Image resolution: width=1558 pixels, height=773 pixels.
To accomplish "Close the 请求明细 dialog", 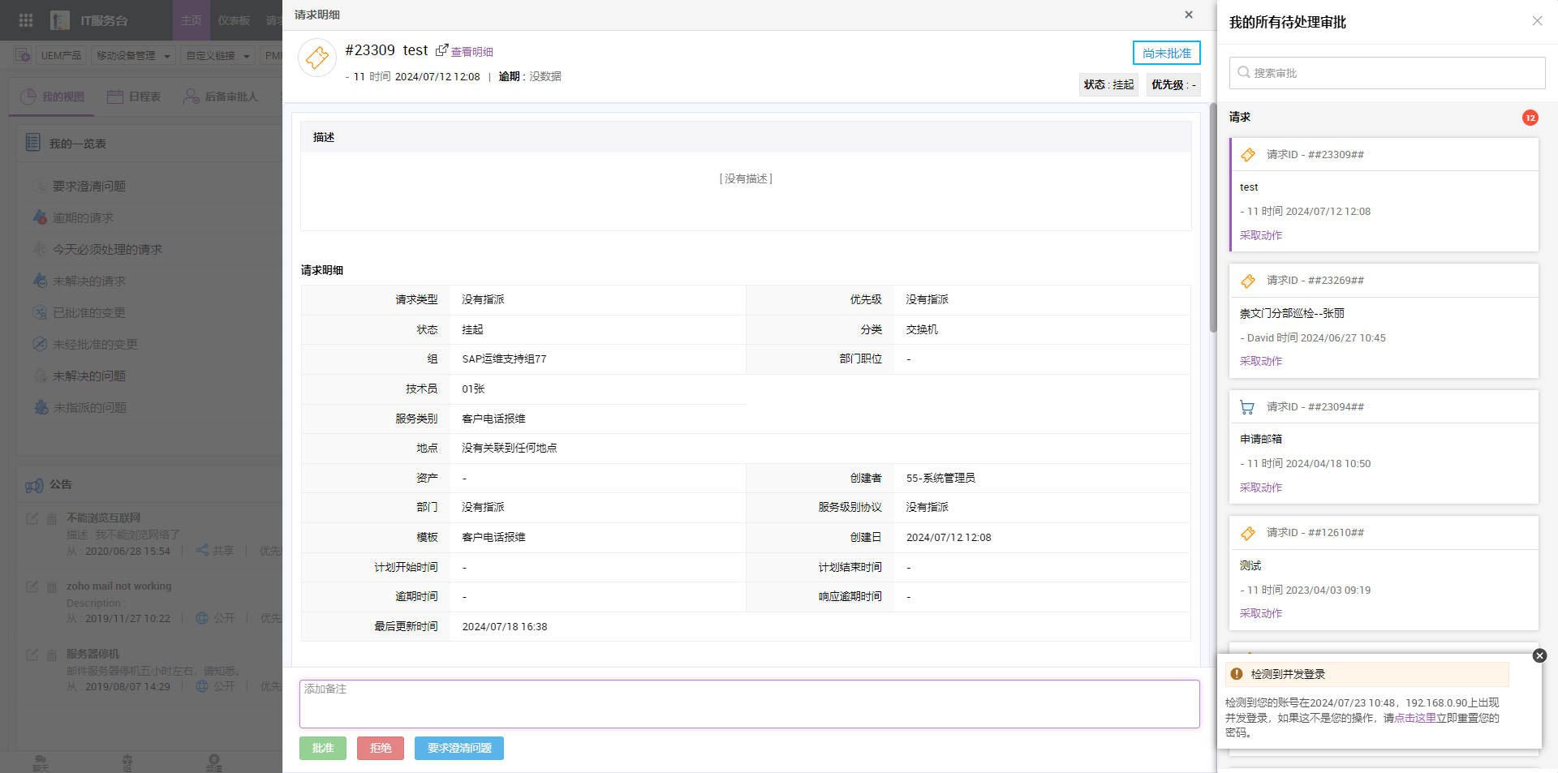I will (x=1189, y=15).
